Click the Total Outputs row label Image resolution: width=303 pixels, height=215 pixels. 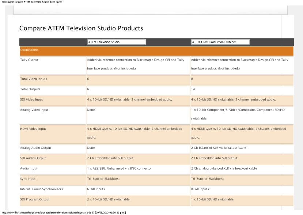30,89
